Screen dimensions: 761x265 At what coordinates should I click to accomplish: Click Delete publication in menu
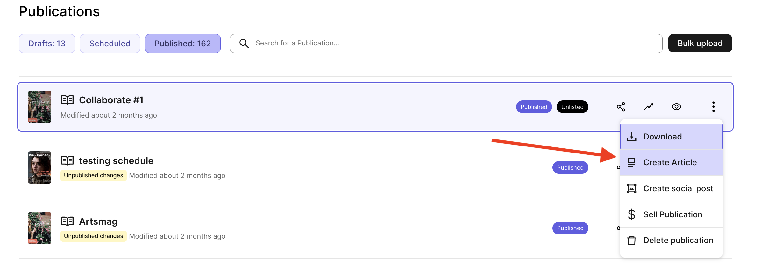pos(671,240)
